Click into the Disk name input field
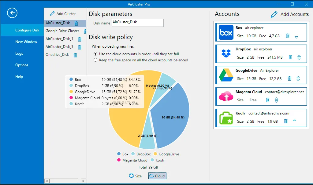 point(138,23)
